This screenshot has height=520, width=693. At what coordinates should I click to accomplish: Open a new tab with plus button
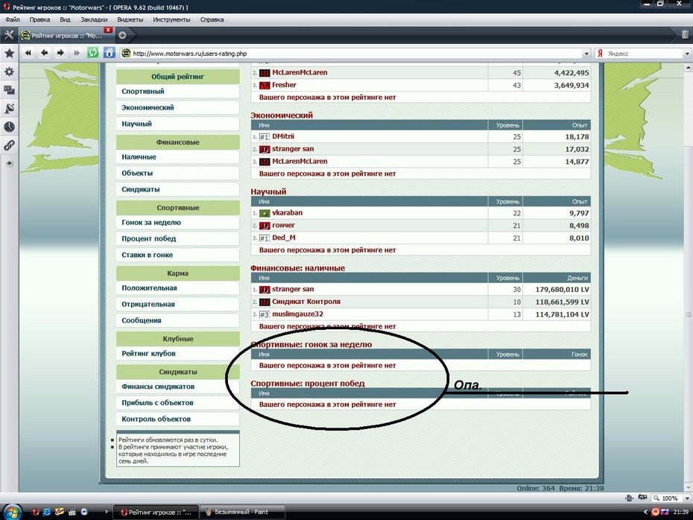pyautogui.click(x=122, y=35)
